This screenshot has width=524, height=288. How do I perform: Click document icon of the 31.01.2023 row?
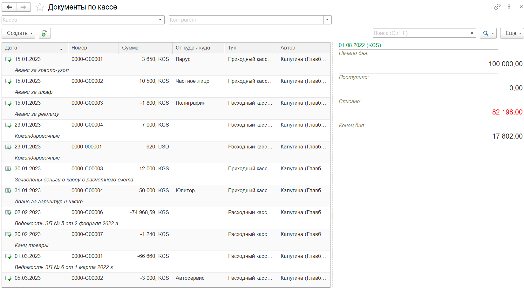[x=8, y=191]
